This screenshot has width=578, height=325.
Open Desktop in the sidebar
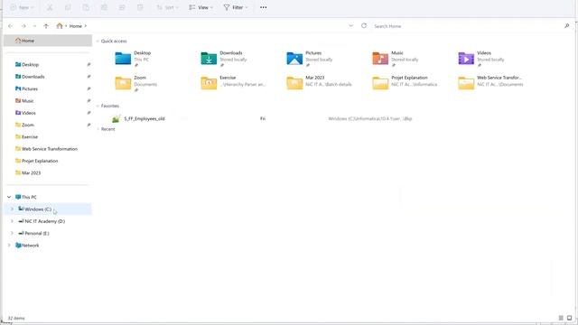point(30,64)
